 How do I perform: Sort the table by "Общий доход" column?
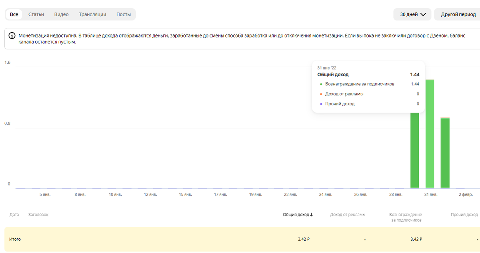(298, 215)
